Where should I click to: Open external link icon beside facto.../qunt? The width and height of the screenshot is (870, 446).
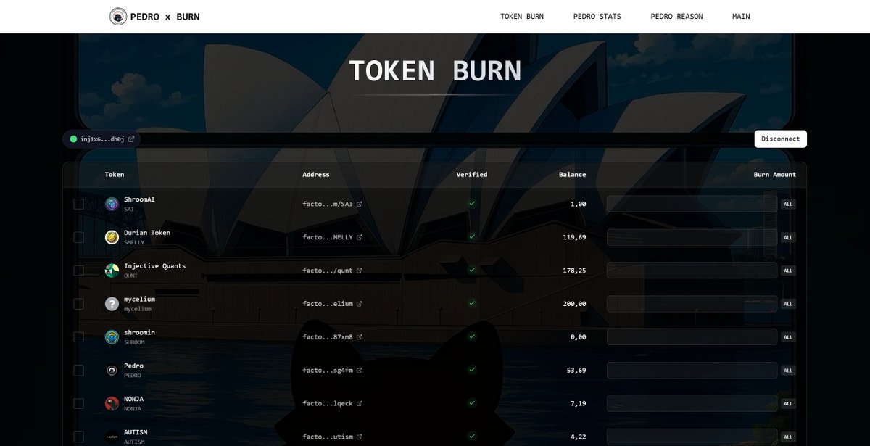359,271
